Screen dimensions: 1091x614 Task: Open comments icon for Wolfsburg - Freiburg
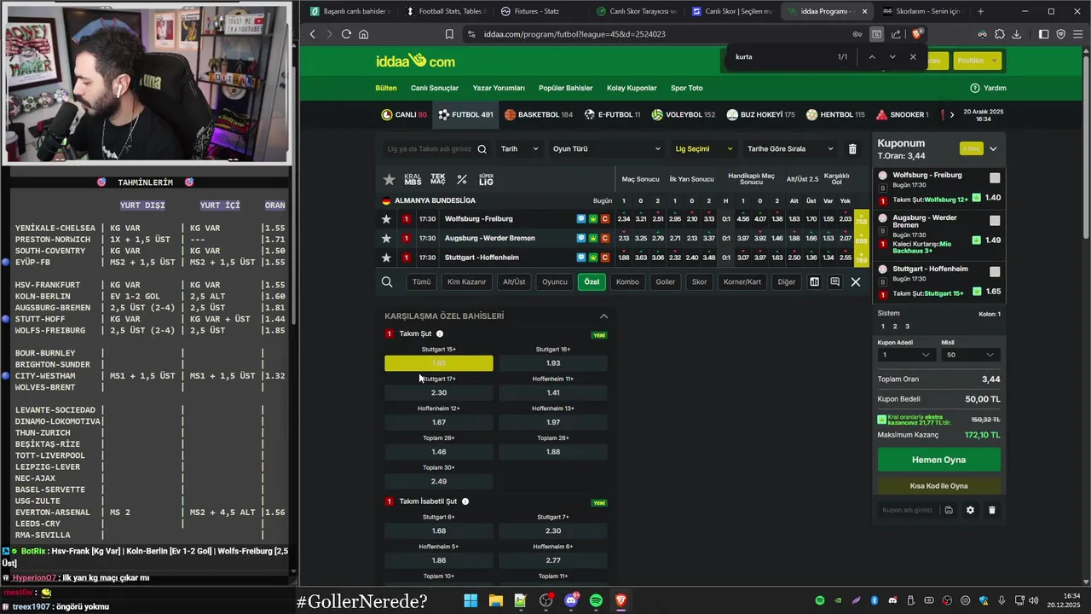581,219
